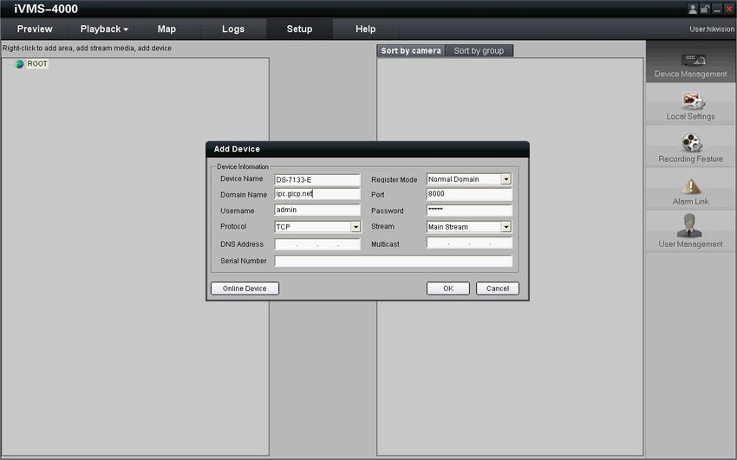737x460 pixels.
Task: Click the Device Name field
Action: click(x=317, y=179)
